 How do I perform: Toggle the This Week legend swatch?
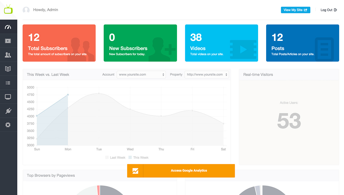[130, 158]
